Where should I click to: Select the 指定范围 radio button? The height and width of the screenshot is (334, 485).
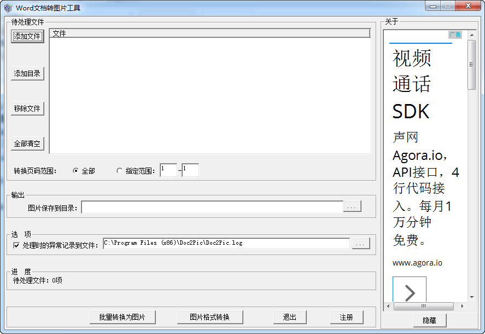pos(119,170)
